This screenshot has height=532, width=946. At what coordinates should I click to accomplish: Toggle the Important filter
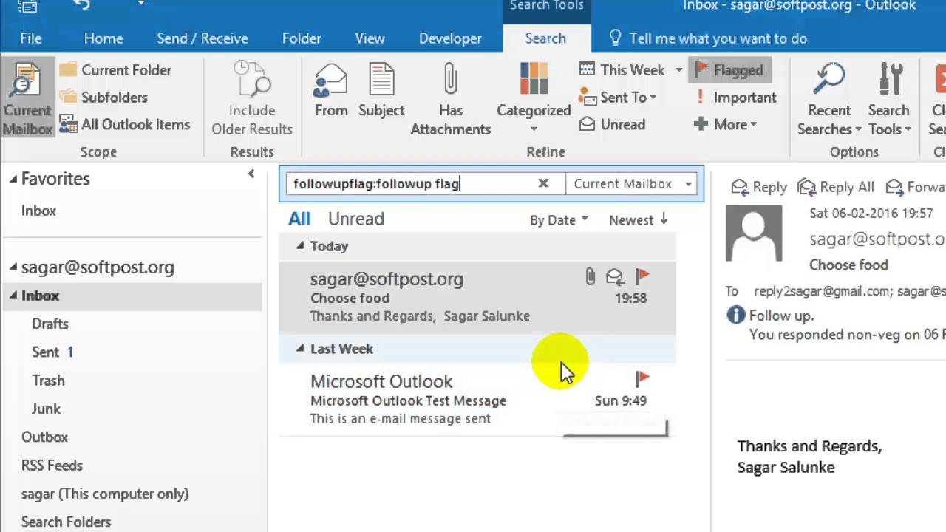click(x=735, y=98)
